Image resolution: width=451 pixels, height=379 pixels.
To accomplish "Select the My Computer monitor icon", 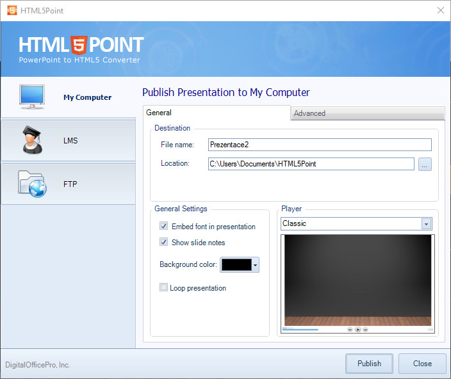I will point(32,97).
